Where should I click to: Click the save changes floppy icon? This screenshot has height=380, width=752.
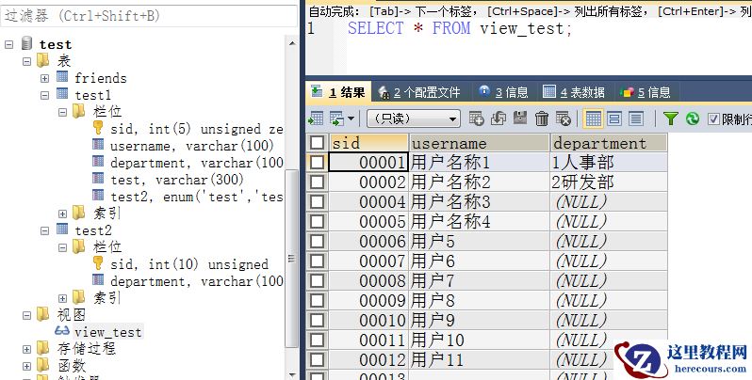point(520,119)
